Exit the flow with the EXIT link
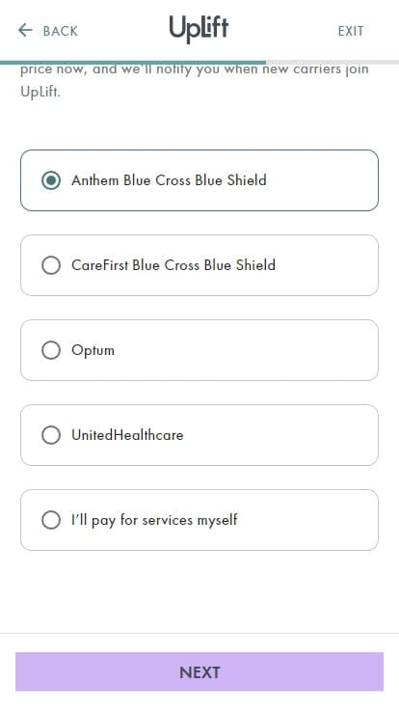The width and height of the screenshot is (399, 710). [x=351, y=31]
